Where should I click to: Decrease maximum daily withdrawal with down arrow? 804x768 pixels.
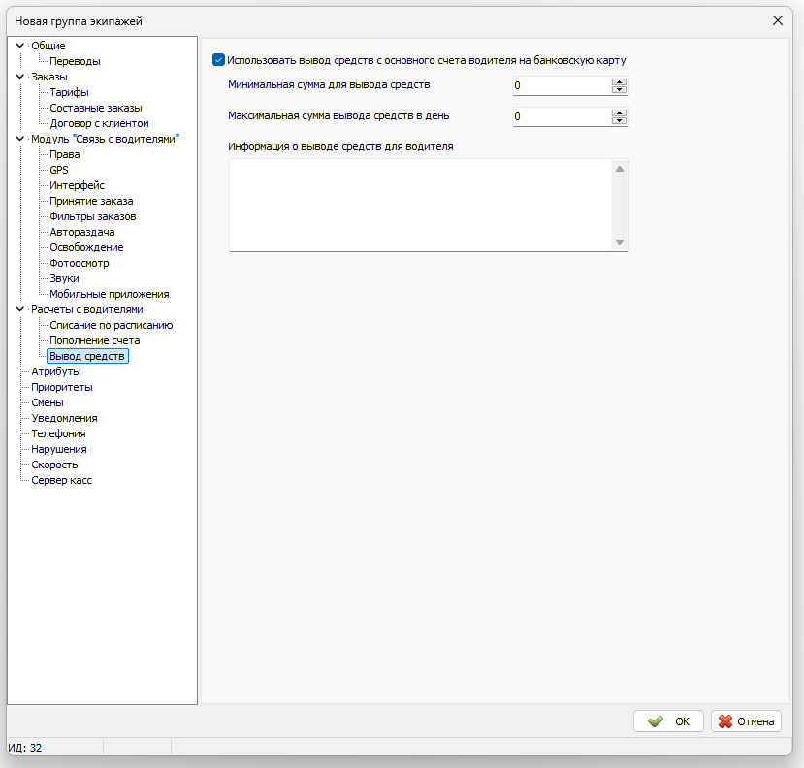click(x=619, y=121)
